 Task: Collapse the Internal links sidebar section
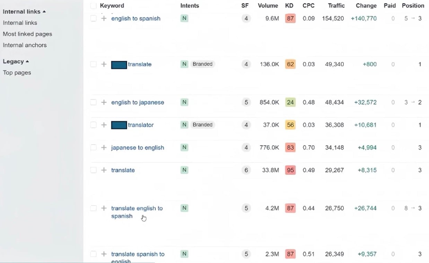[24, 12]
